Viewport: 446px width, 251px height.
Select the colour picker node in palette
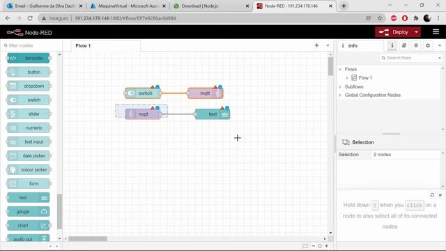coord(29,169)
